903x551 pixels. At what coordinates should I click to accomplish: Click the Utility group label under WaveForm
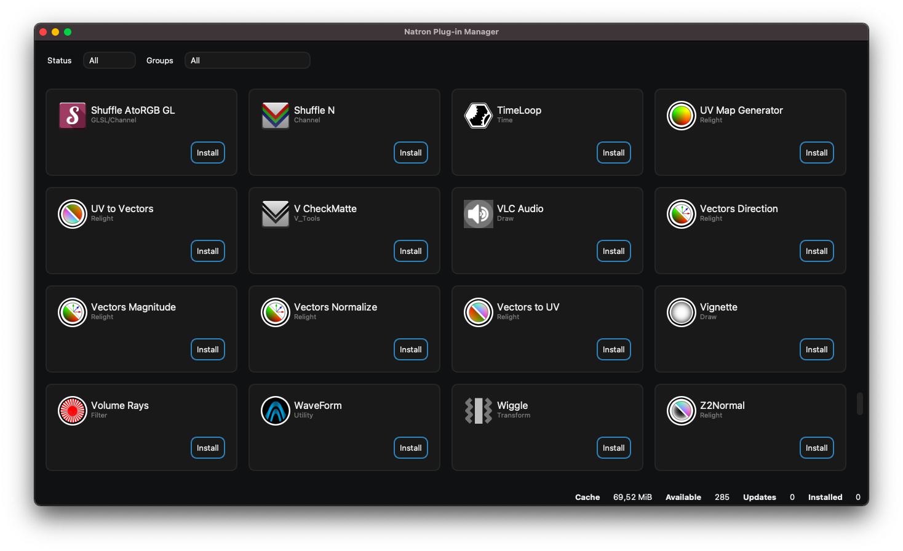303,415
